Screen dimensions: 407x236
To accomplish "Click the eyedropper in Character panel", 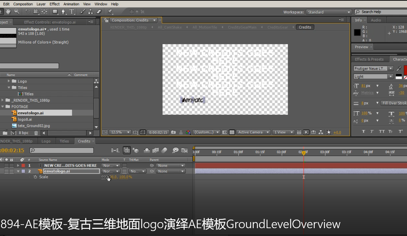I will 399,68.
